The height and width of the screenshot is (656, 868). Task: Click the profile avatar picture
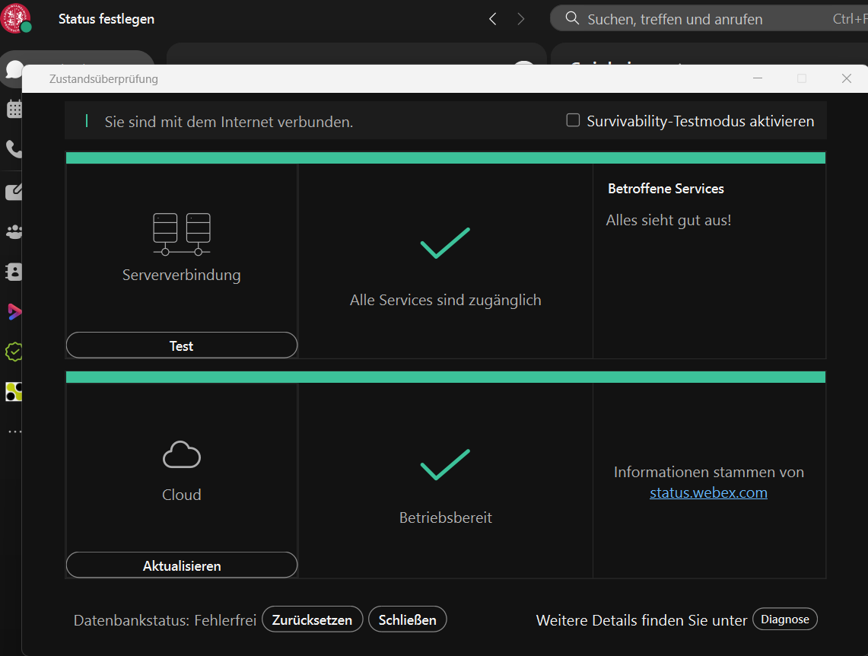pyautogui.click(x=16, y=18)
